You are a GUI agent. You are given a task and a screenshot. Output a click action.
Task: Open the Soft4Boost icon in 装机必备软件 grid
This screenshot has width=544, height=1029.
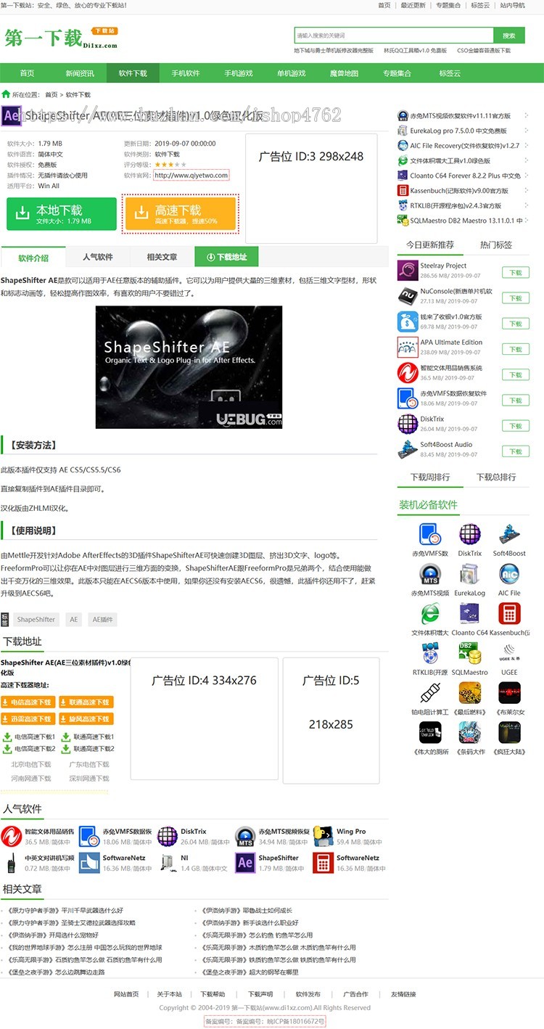tap(509, 535)
